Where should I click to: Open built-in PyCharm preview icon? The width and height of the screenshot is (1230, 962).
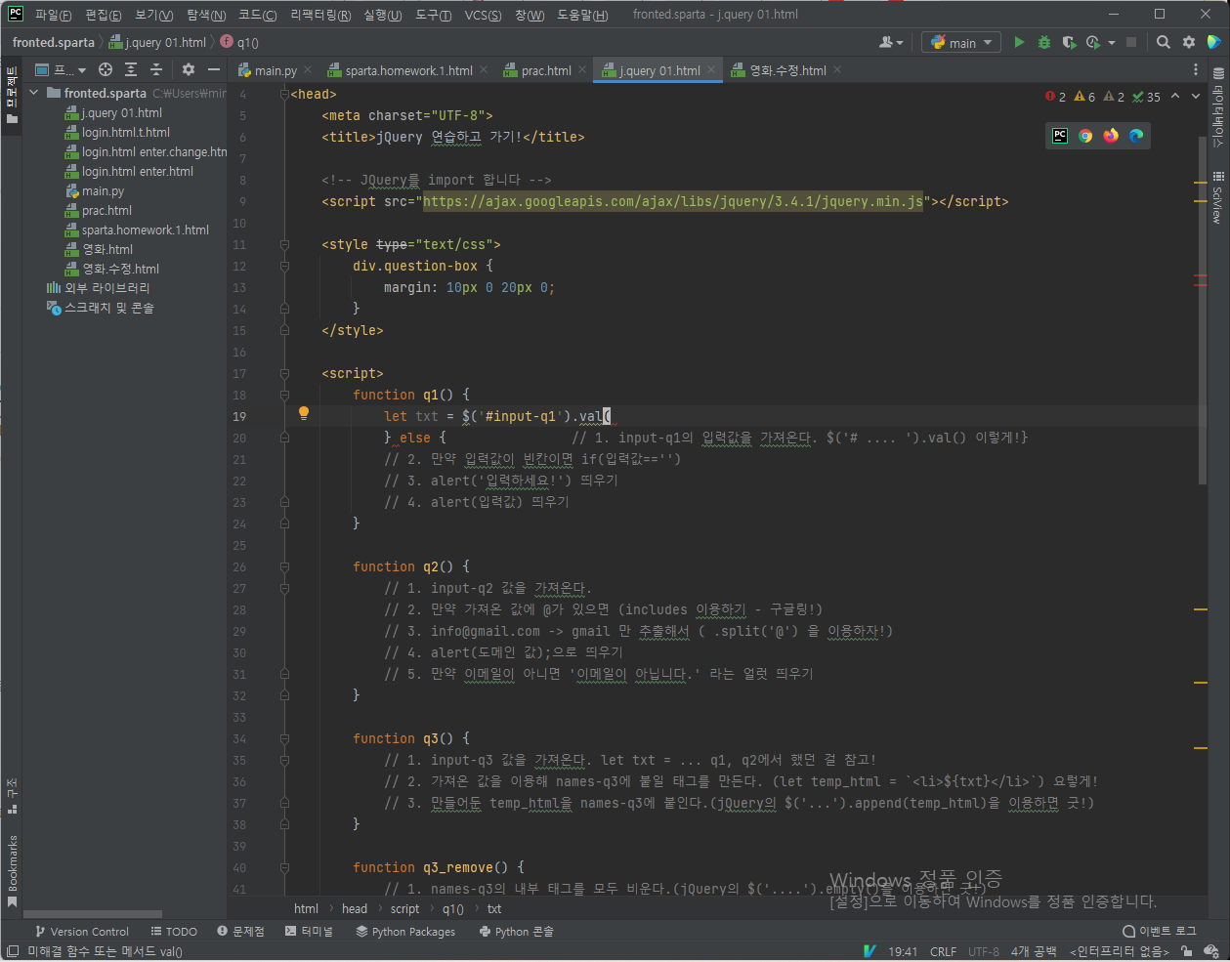tap(1060, 136)
